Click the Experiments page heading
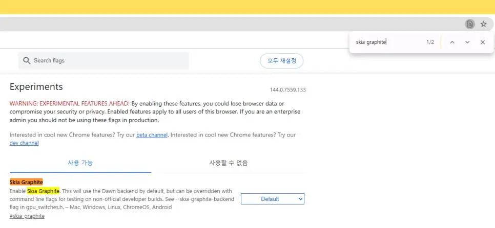The width and height of the screenshot is (495, 228). 36,87
